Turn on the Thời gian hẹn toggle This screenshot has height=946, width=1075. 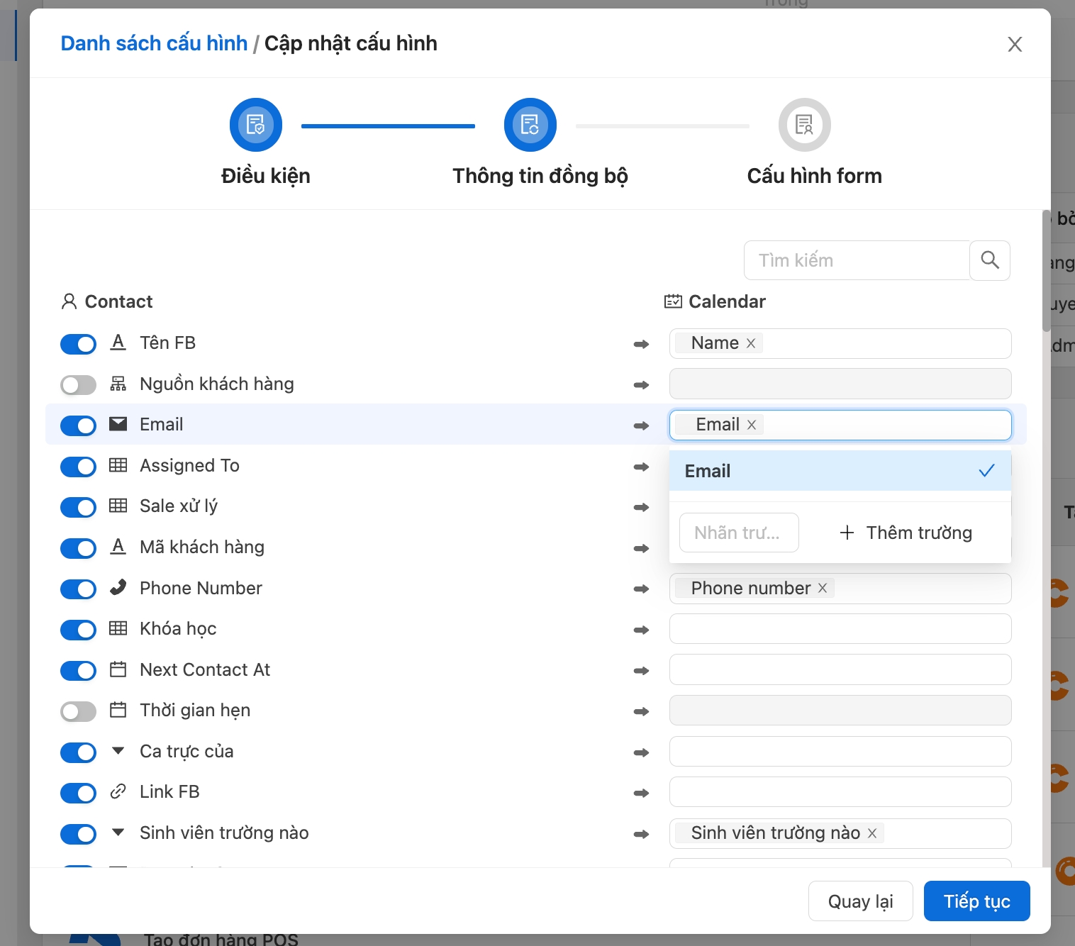tap(78, 711)
